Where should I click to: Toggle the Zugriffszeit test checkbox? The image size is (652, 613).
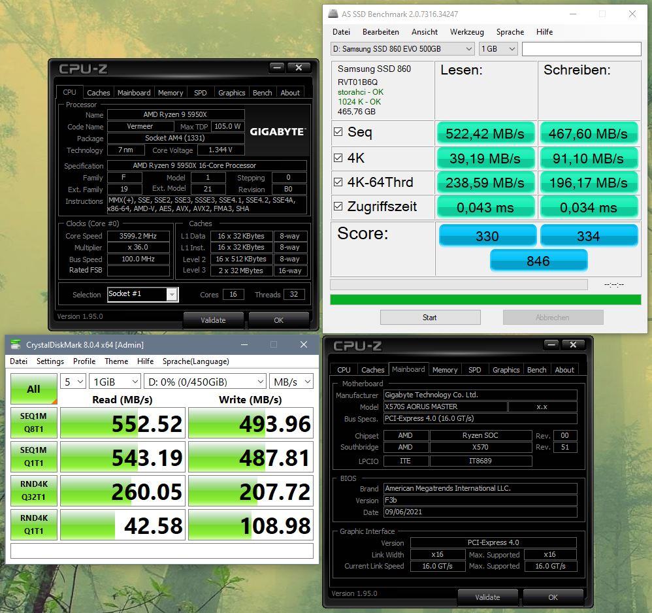(338, 207)
